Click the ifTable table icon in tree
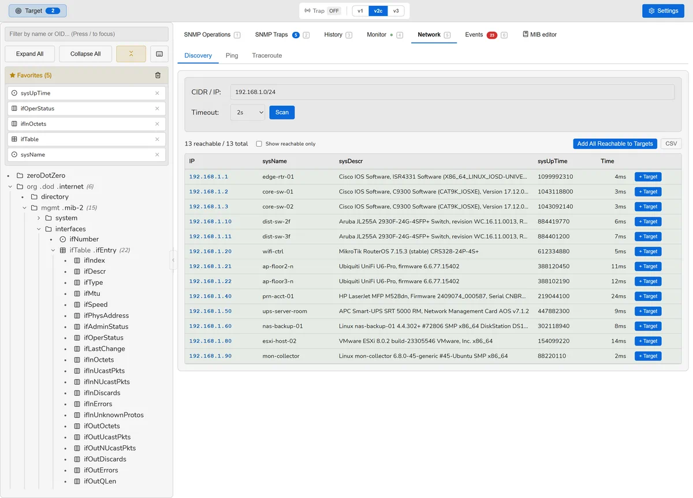693x498 pixels. [x=63, y=250]
